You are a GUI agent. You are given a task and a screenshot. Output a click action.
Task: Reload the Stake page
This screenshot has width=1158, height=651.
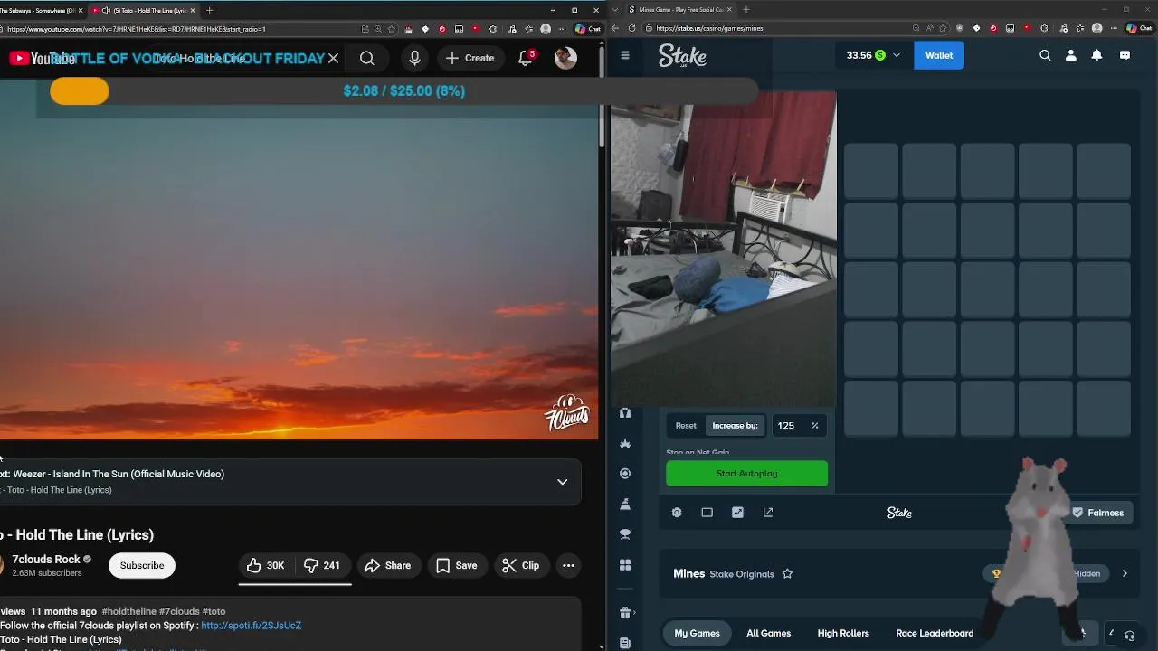point(631,28)
